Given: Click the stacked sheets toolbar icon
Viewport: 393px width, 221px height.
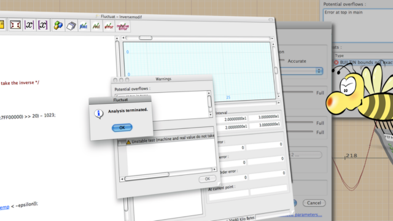Looking at the screenshot, I should pyautogui.click(x=71, y=26).
